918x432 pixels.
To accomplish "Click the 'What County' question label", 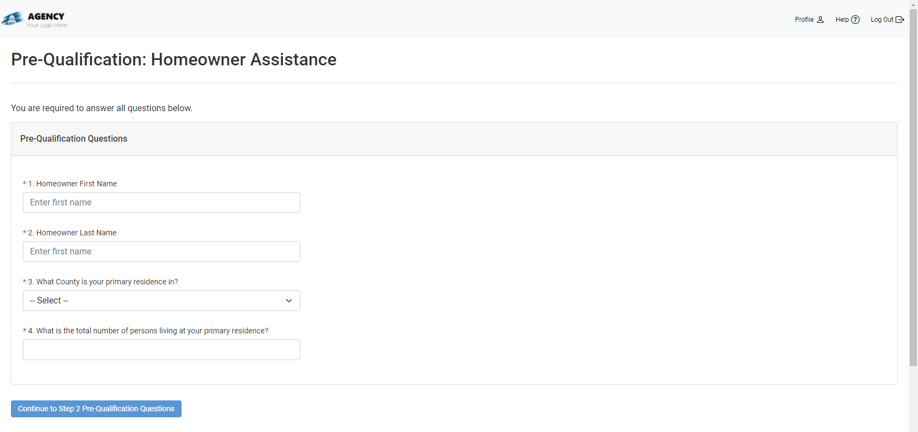I will click(x=103, y=282).
